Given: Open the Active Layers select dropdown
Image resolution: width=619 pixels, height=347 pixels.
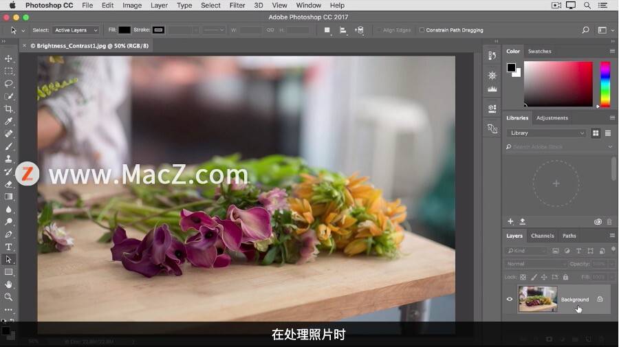Looking at the screenshot, I should (x=76, y=30).
